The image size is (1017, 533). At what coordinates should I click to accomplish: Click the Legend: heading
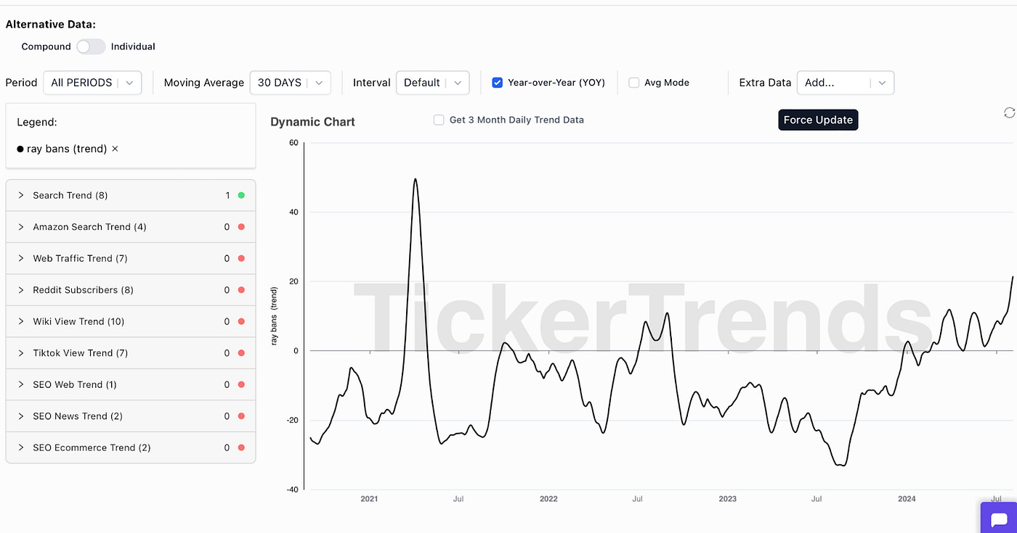pos(37,123)
